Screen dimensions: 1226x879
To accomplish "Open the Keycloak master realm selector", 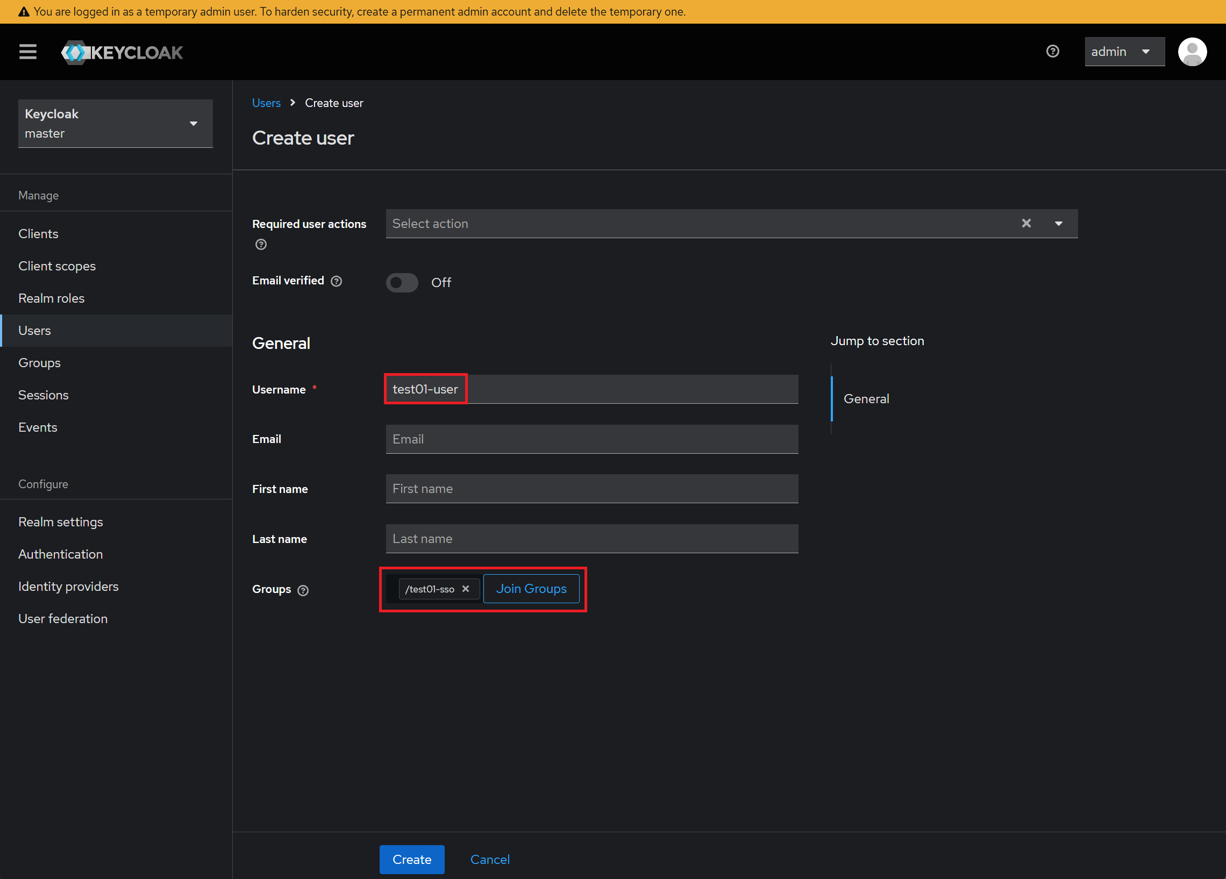I will point(115,123).
